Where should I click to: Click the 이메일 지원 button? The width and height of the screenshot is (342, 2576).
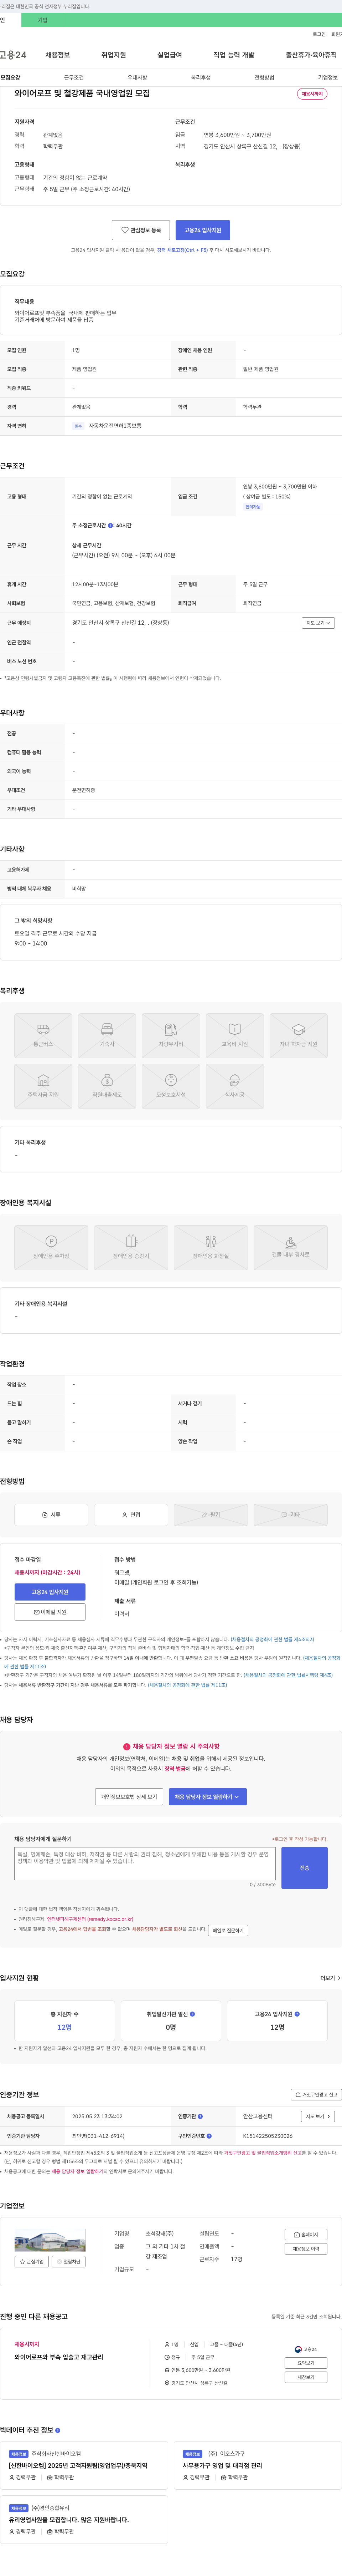(x=50, y=1612)
